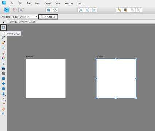Select the Colour Picker eyedropper tool

3,104
